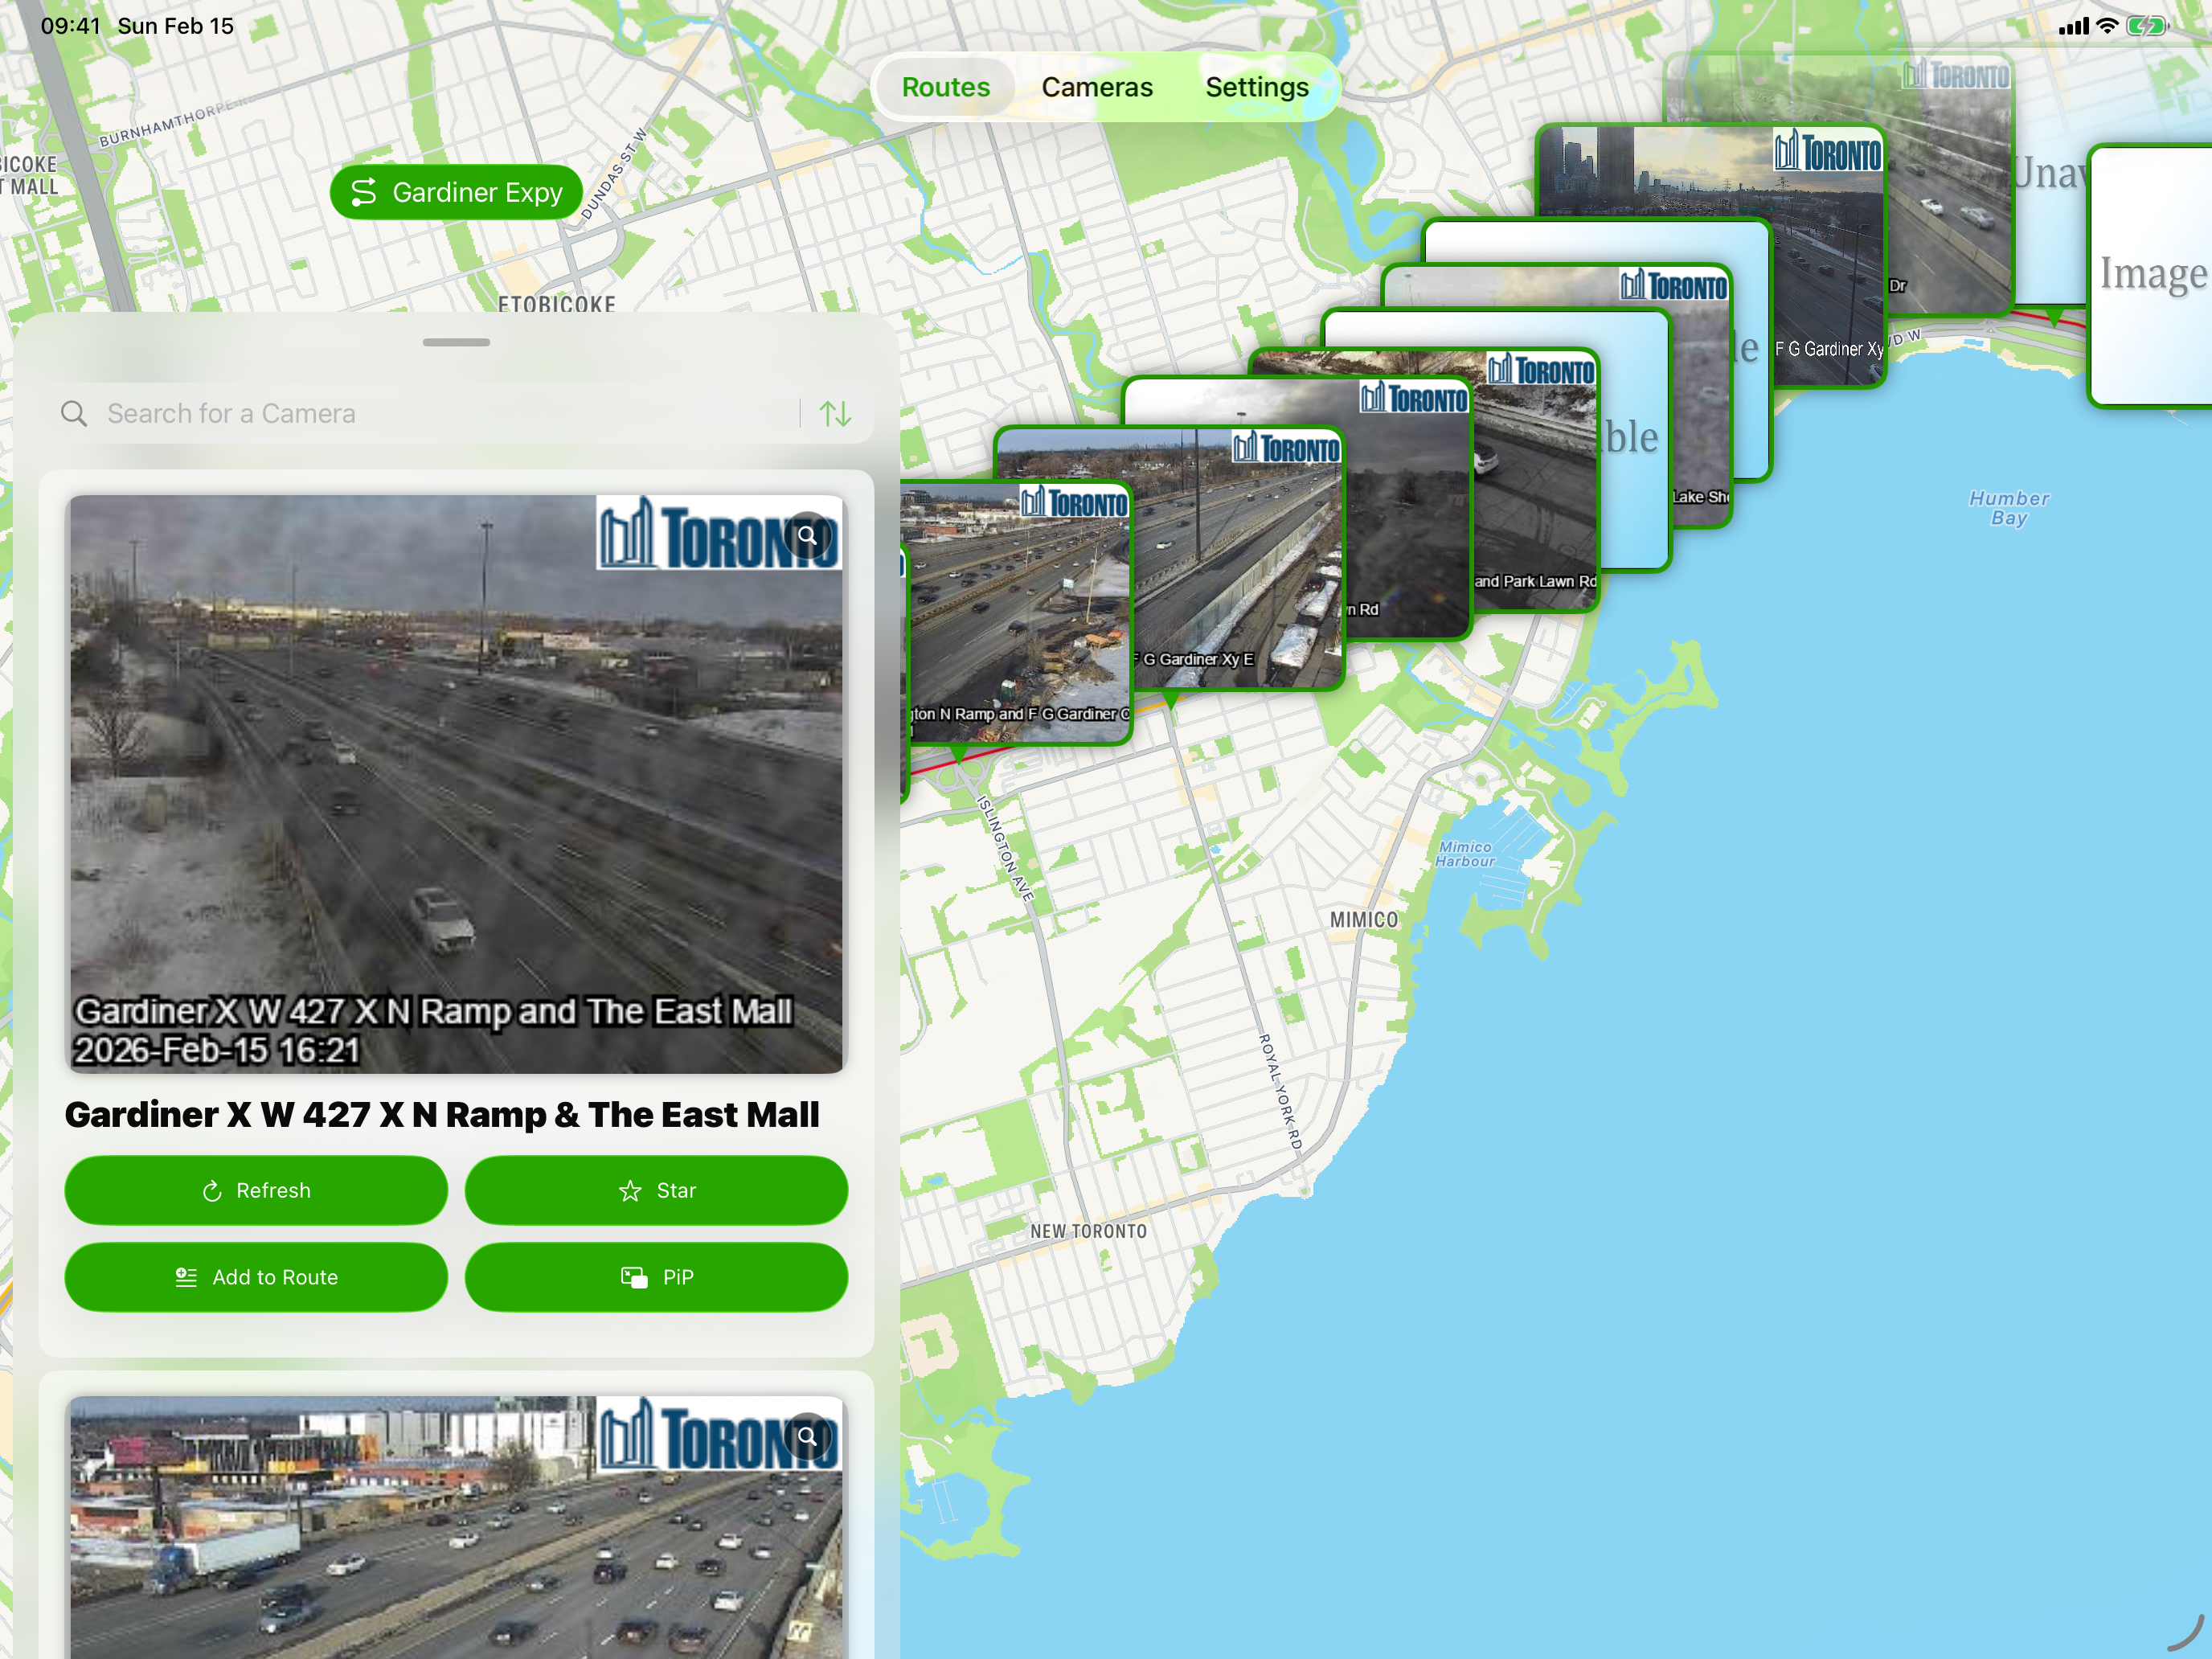Click inside the Search for a Camera field
The image size is (2212, 1659).
pyautogui.click(x=300, y=413)
